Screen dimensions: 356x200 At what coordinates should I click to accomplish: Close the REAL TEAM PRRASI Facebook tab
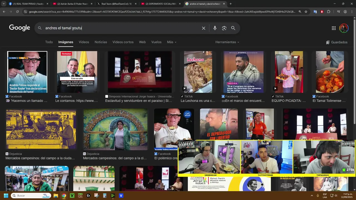point(47,4)
